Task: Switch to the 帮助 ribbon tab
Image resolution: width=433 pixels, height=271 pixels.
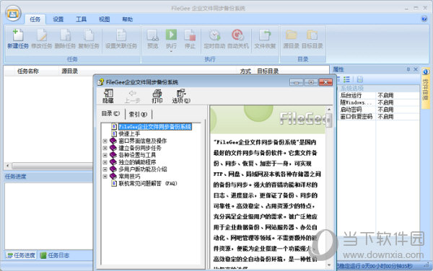Action: click(x=128, y=19)
